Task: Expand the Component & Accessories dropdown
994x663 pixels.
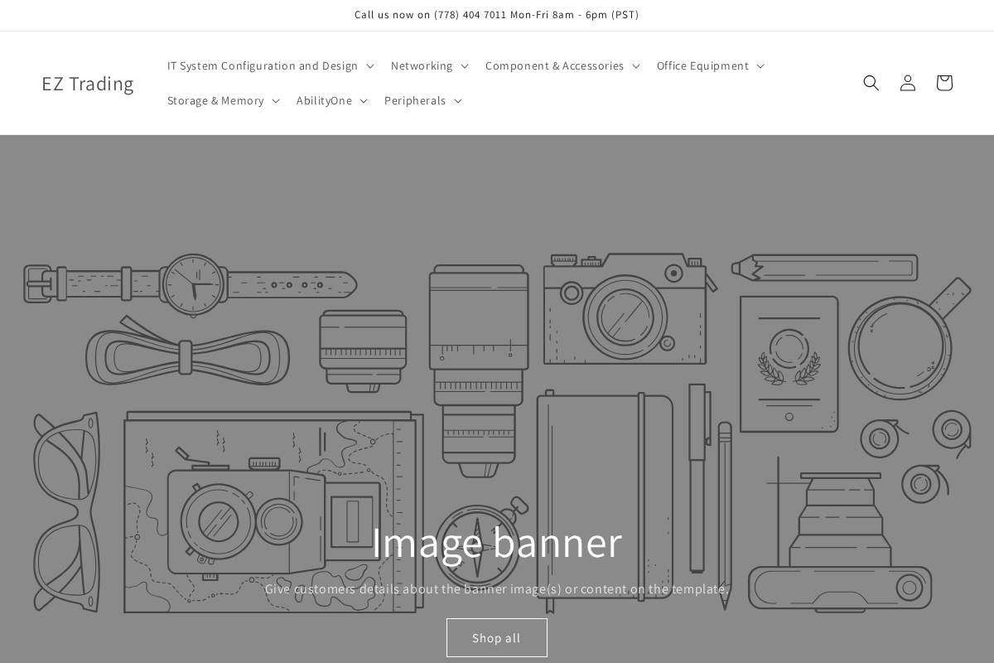Action: (635, 65)
